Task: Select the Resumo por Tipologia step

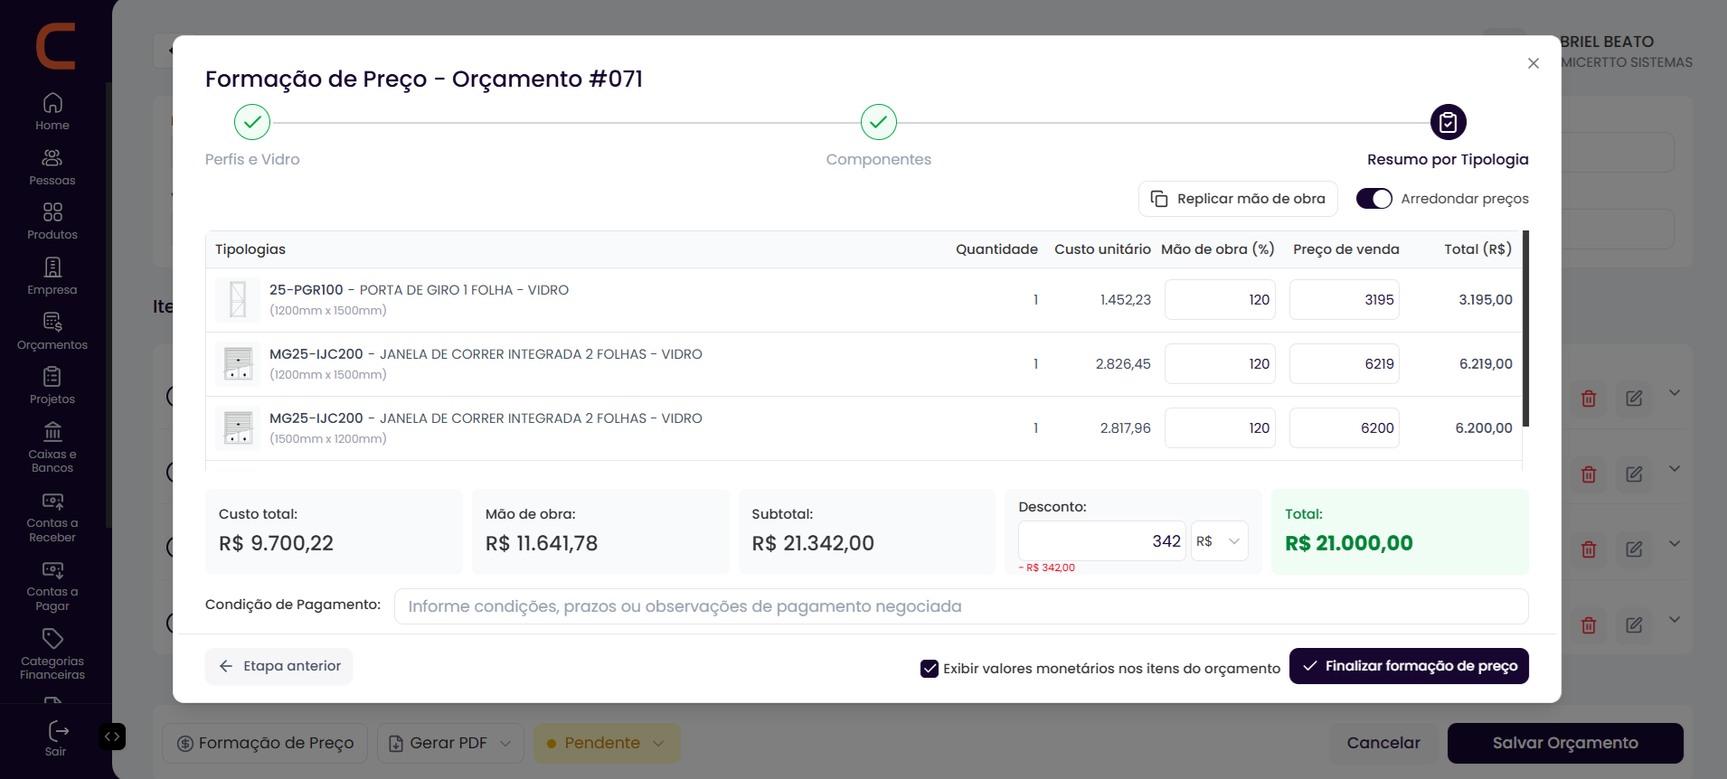Action: tap(1449, 122)
